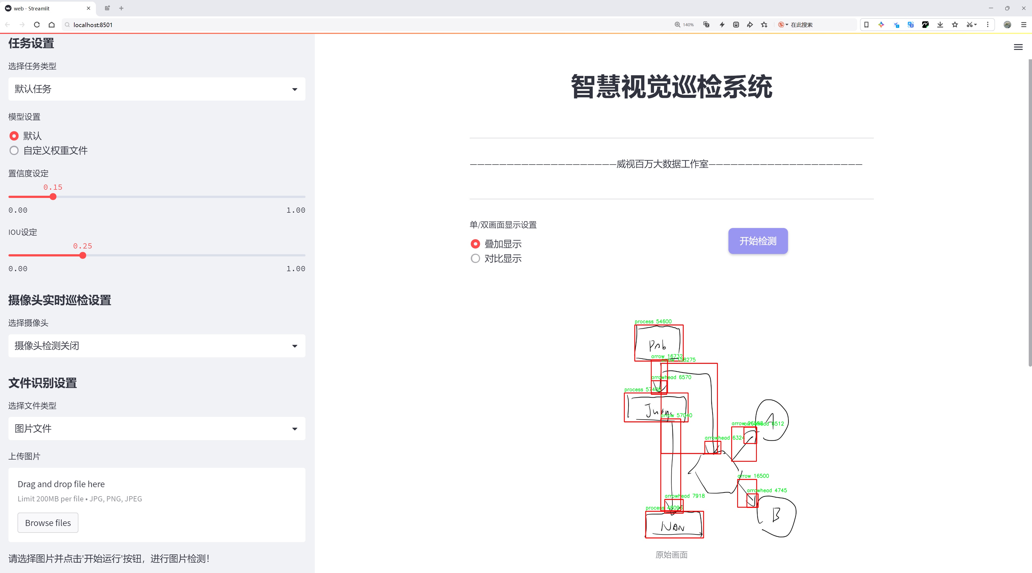Click the 任务设置 sidebar heading
The width and height of the screenshot is (1032, 573).
(31, 43)
